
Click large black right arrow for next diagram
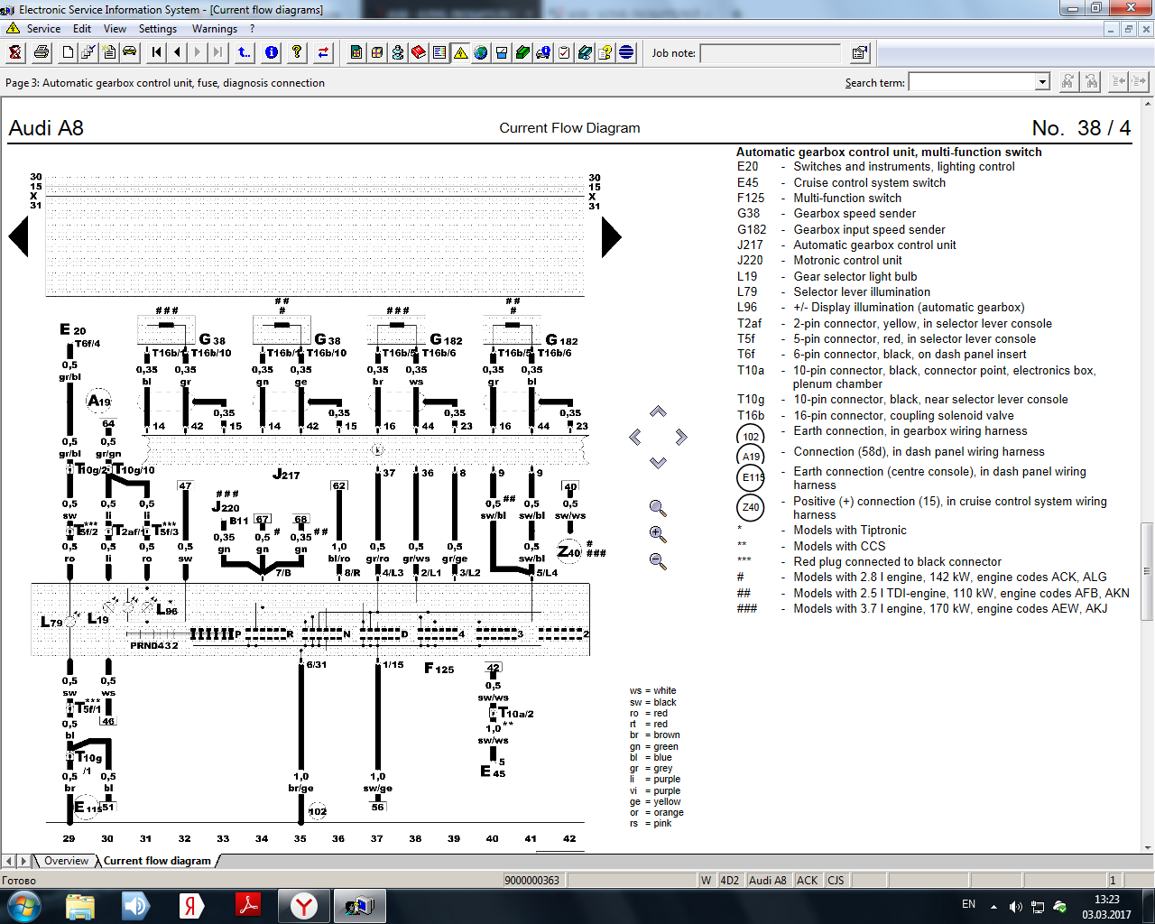coord(611,237)
